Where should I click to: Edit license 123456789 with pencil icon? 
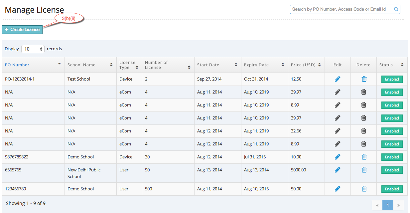click(x=338, y=189)
